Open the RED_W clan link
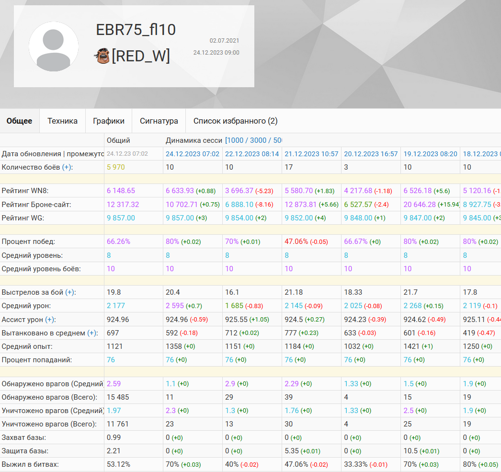 (x=141, y=56)
